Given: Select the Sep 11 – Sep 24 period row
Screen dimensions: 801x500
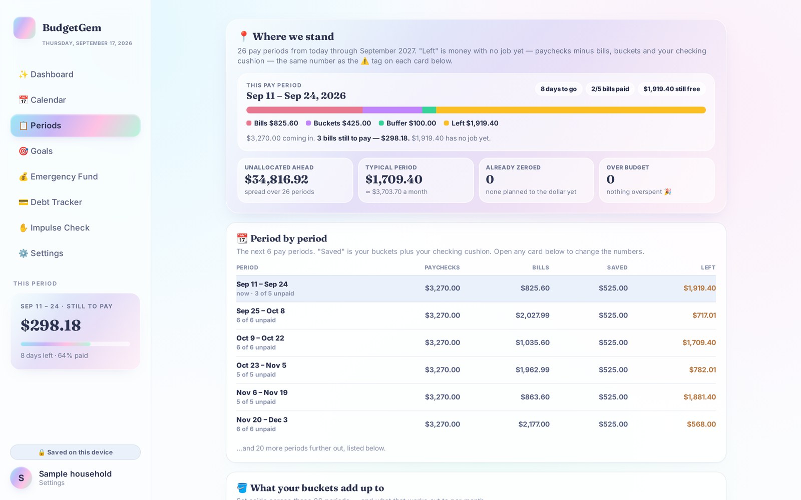Looking at the screenshot, I should point(476,288).
